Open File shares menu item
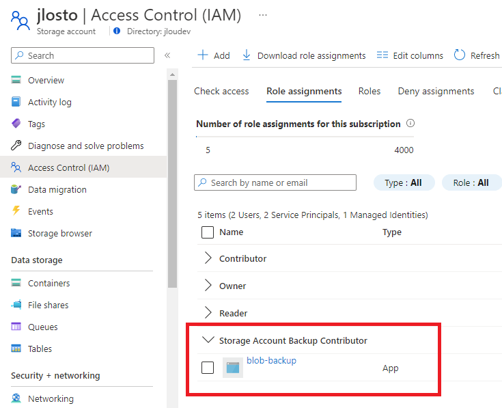This screenshot has height=408, width=502. click(x=48, y=305)
